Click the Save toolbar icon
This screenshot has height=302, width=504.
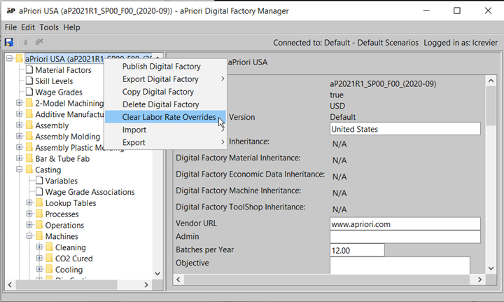(x=9, y=42)
